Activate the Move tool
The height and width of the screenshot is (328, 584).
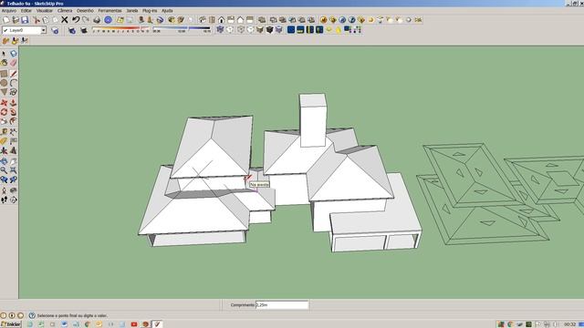(x=4, y=103)
